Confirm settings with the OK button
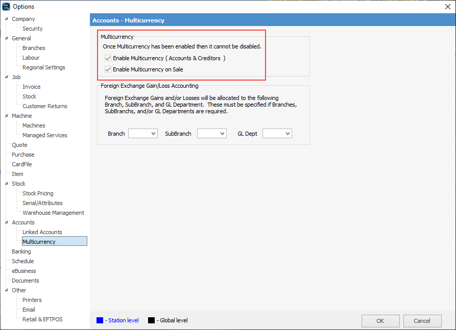This screenshot has height=330, width=456. coord(380,321)
